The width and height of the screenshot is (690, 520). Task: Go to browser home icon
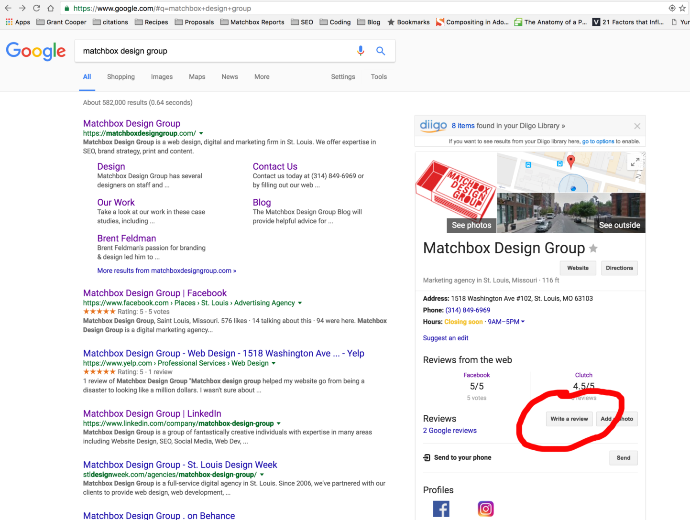(51, 8)
